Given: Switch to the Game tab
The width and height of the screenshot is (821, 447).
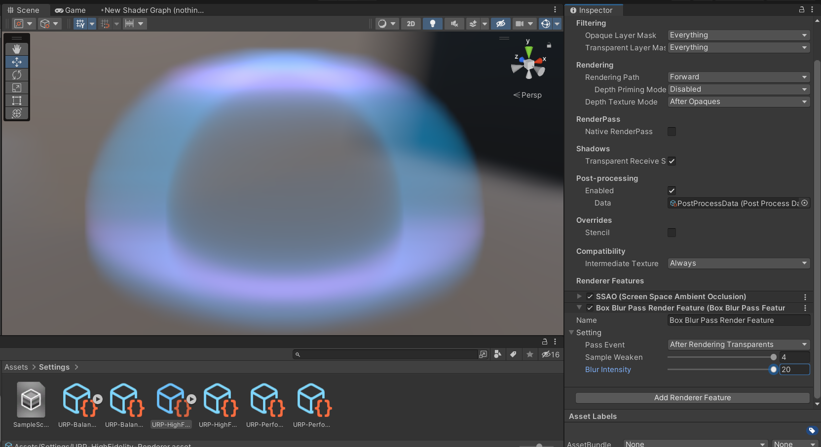Looking at the screenshot, I should coord(70,10).
